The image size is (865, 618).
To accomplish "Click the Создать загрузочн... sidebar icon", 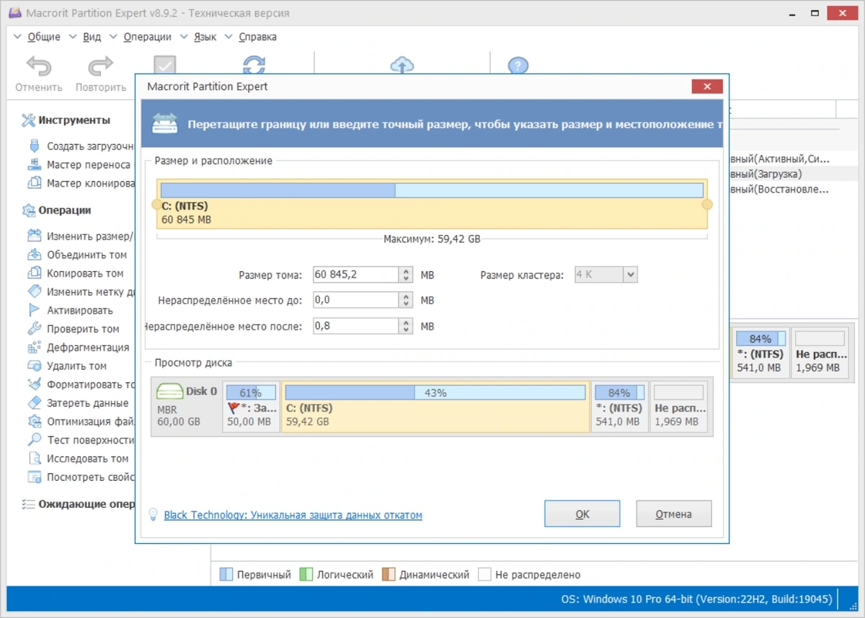I will [x=34, y=146].
